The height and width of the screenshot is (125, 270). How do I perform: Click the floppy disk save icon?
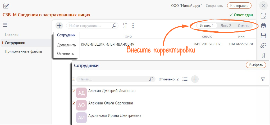(x=263, y=36)
